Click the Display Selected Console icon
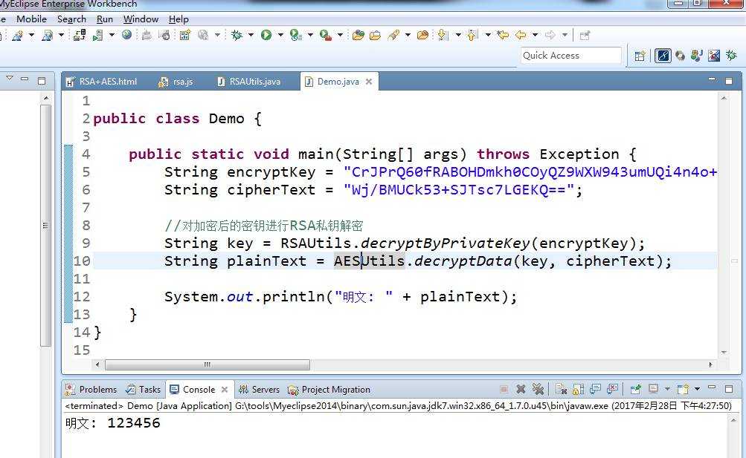This screenshot has width=746, height=458. pos(654,389)
